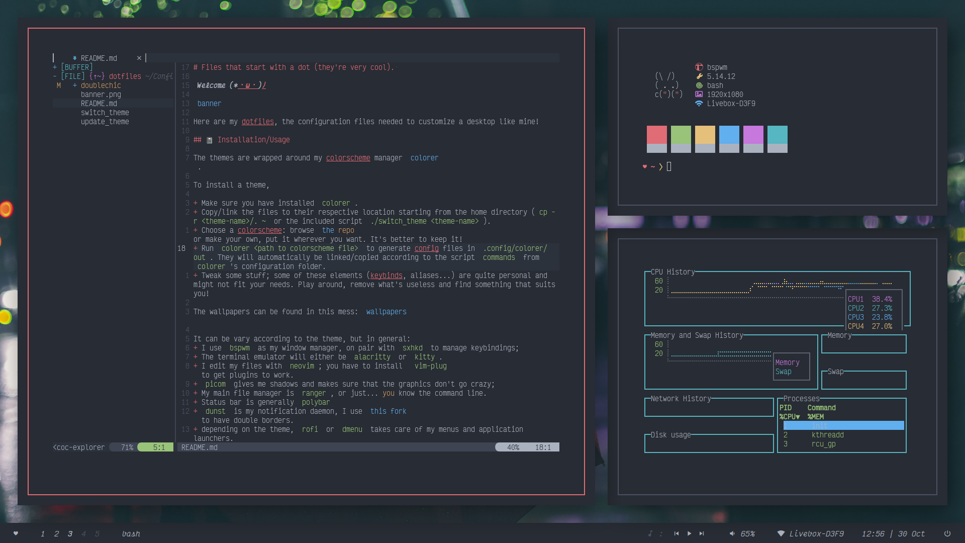Open the power menu icon

click(x=947, y=533)
